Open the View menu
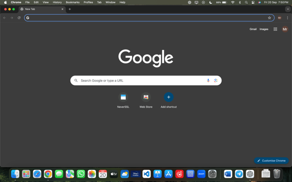Viewport: 292px width, 182px height. click(45, 2)
